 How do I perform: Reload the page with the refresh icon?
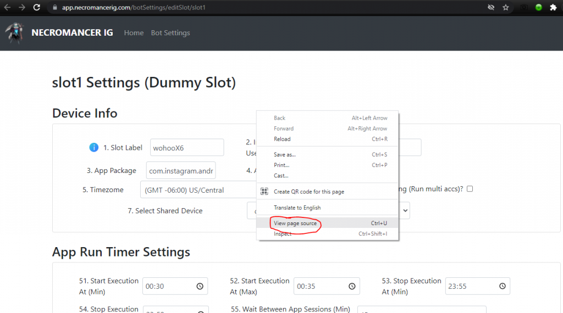click(37, 7)
